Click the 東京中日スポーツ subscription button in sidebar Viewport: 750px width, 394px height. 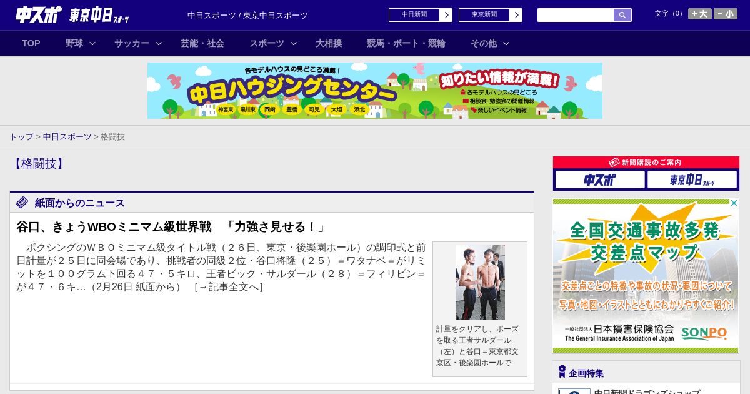692,179
